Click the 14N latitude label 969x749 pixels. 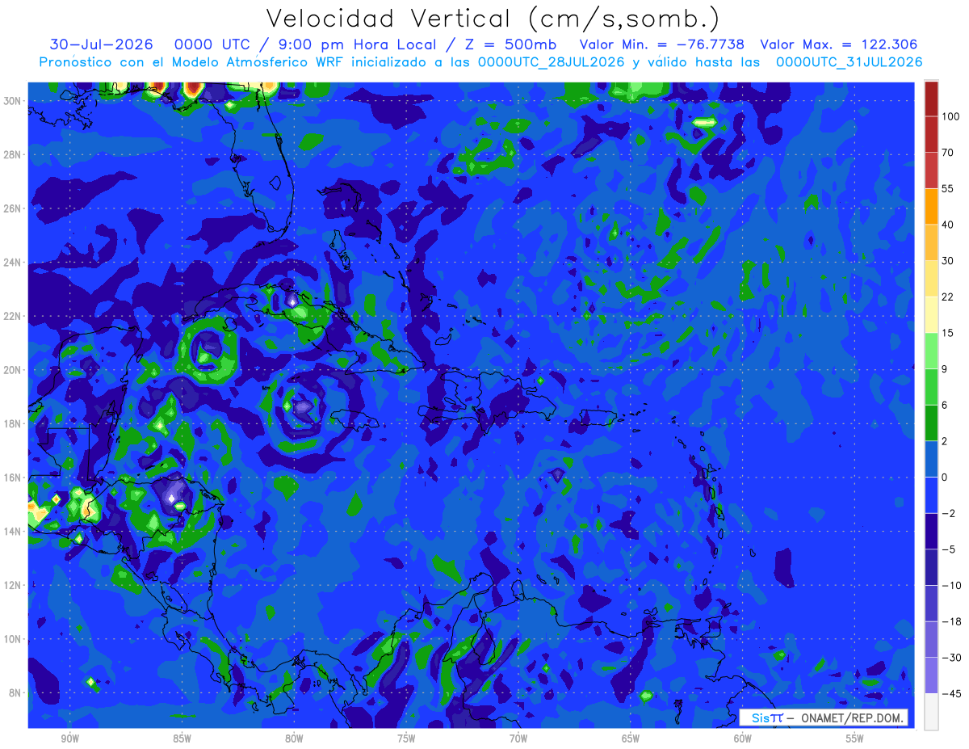[x=13, y=532]
